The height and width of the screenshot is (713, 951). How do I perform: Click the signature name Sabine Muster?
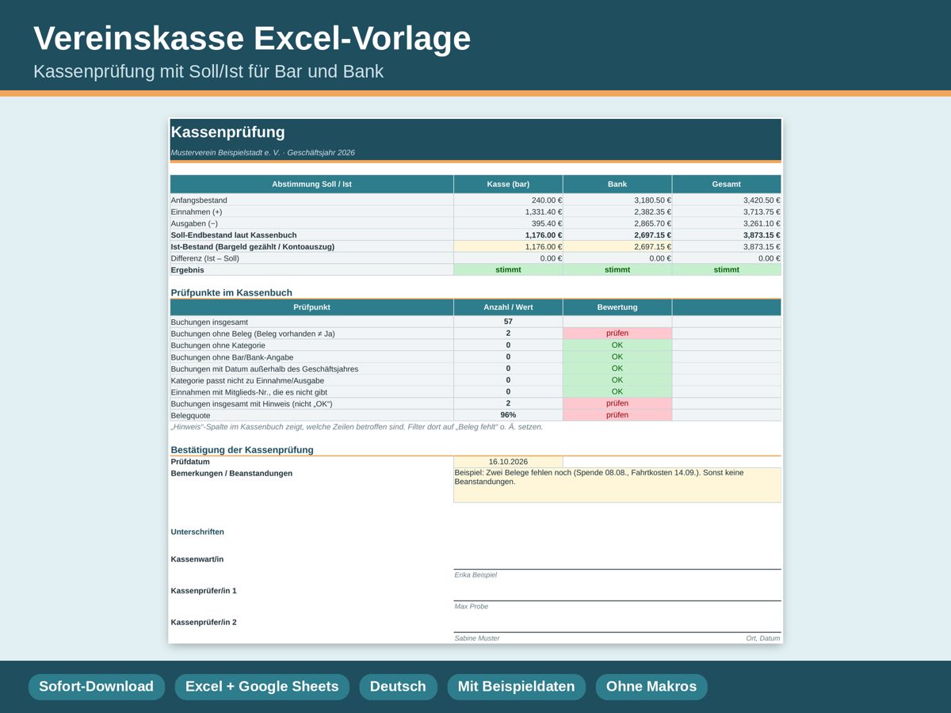(x=477, y=639)
